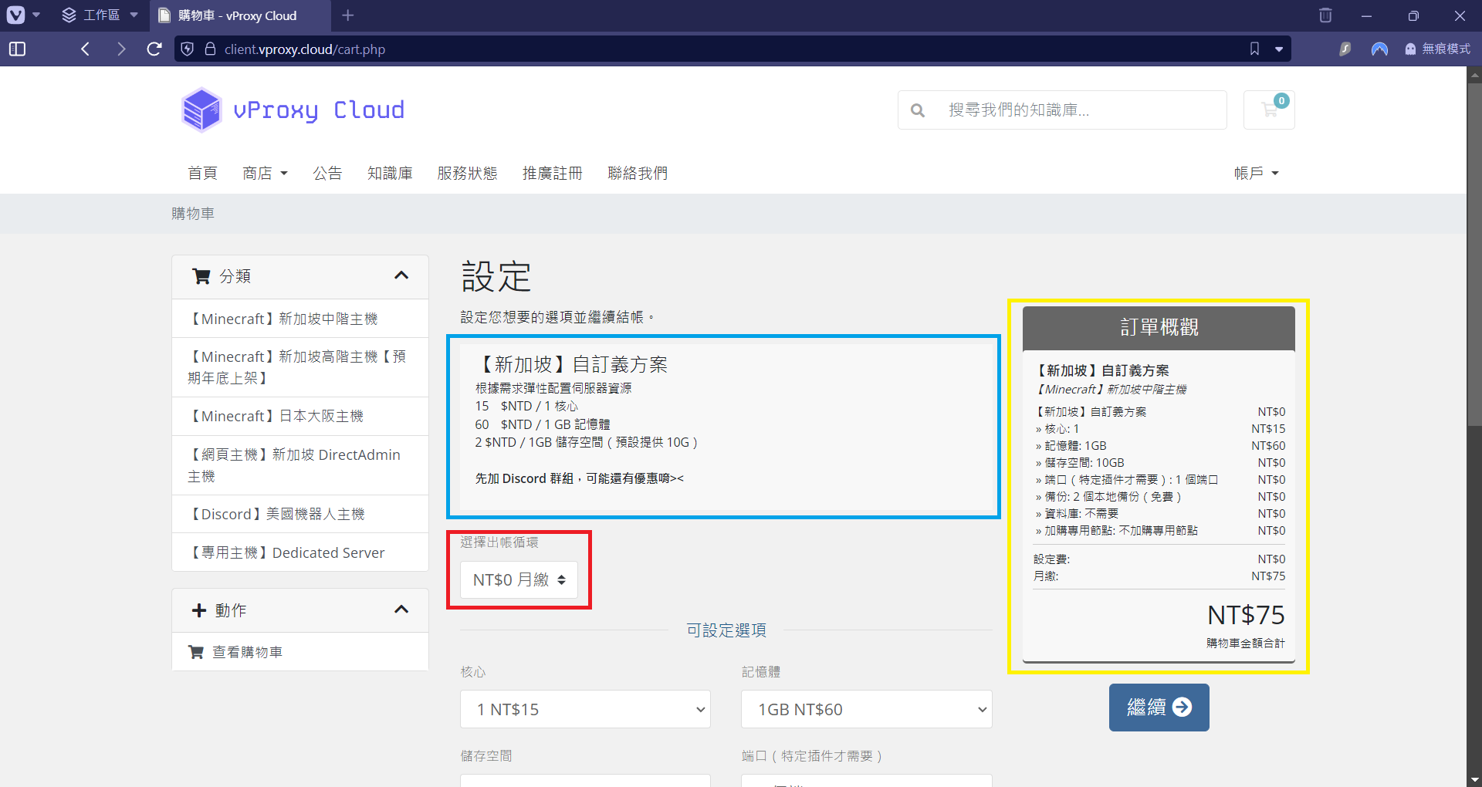Click the browser reload page icon
The height and width of the screenshot is (787, 1482).
154,49
